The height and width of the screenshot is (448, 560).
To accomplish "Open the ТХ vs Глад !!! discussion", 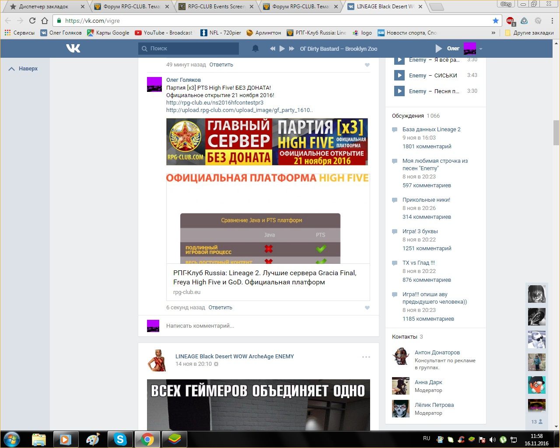I will (419, 263).
